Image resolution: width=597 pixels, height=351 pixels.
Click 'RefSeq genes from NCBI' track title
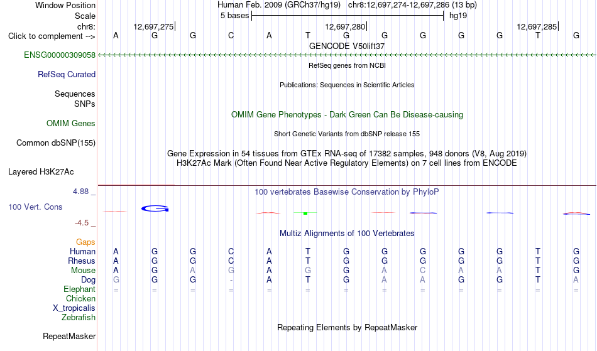[x=347, y=65]
